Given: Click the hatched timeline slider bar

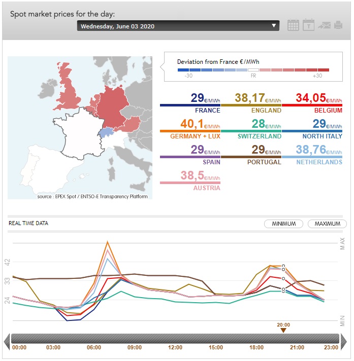Looking at the screenshot, I should [175, 338].
